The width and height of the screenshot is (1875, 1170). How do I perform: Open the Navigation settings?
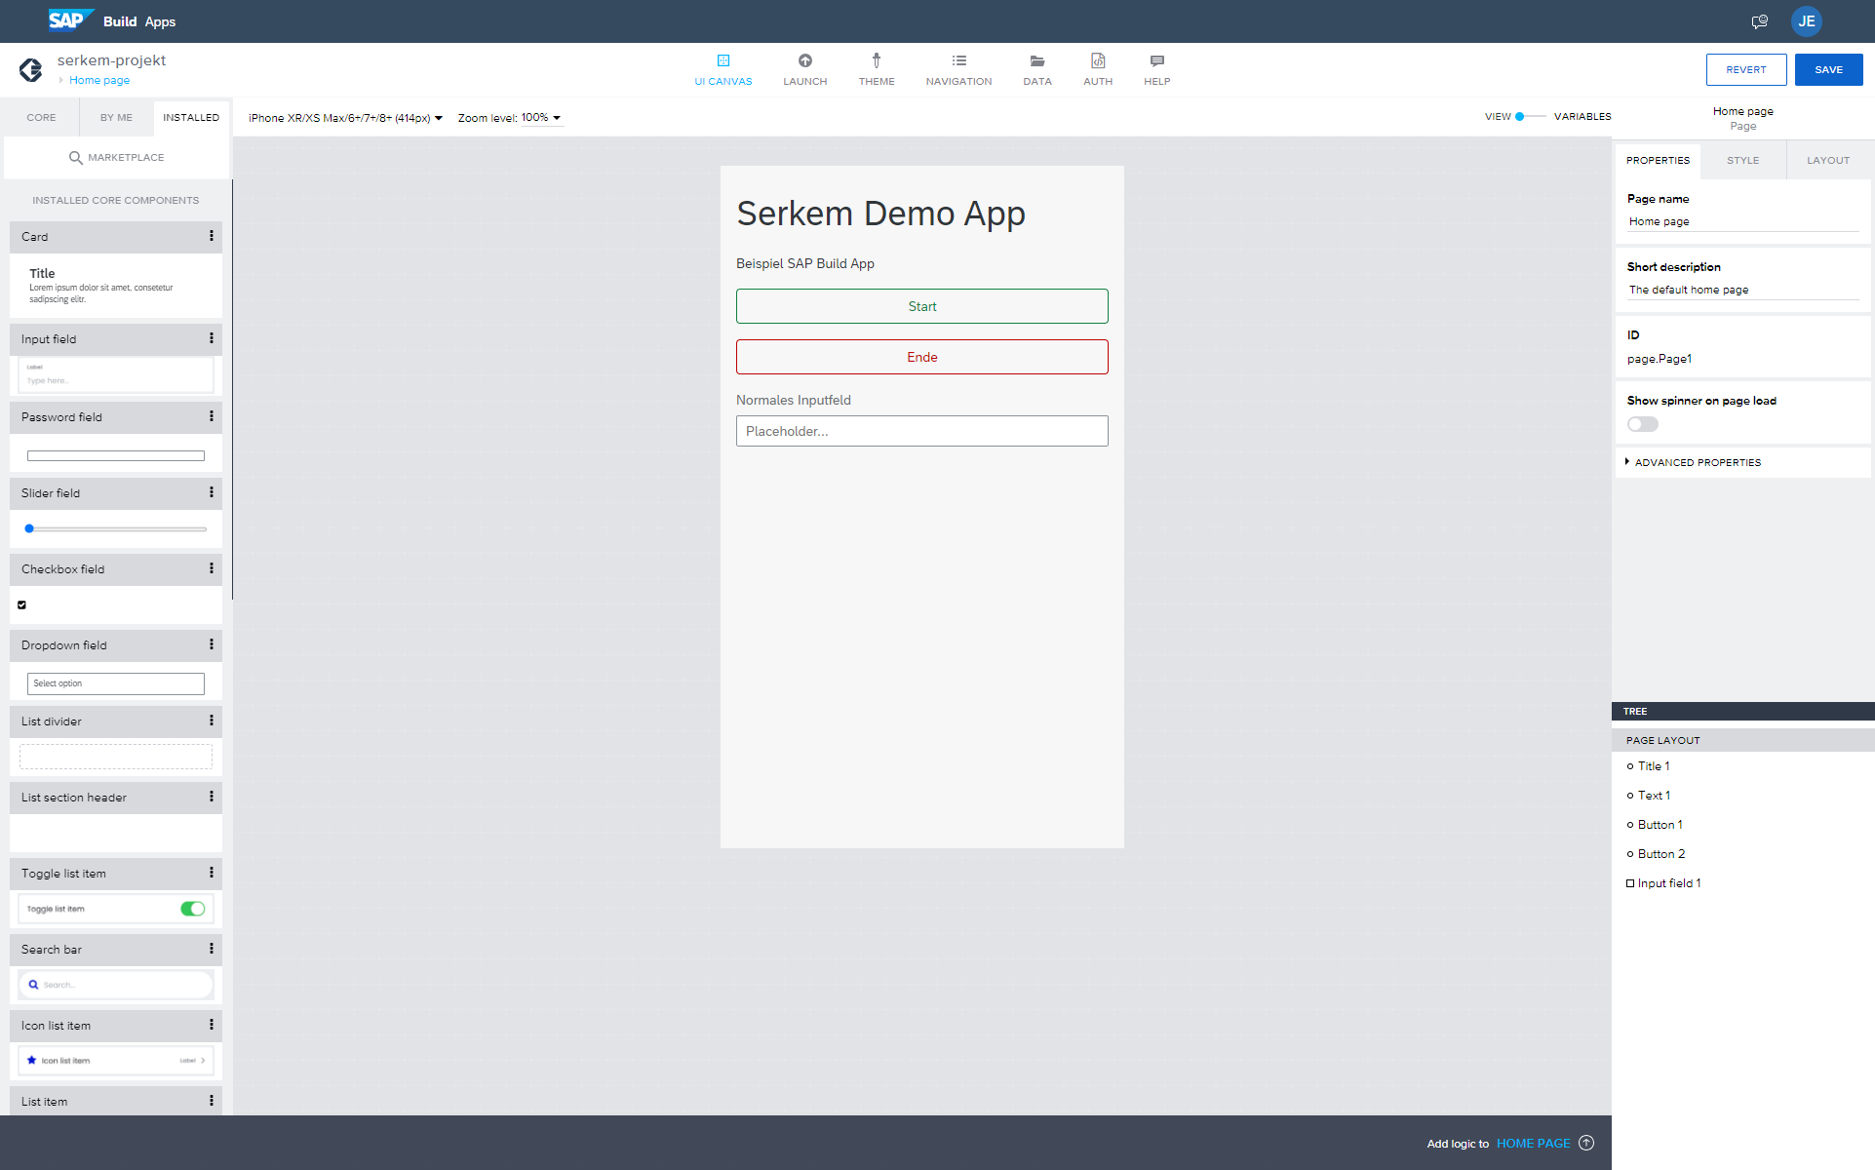(x=958, y=70)
